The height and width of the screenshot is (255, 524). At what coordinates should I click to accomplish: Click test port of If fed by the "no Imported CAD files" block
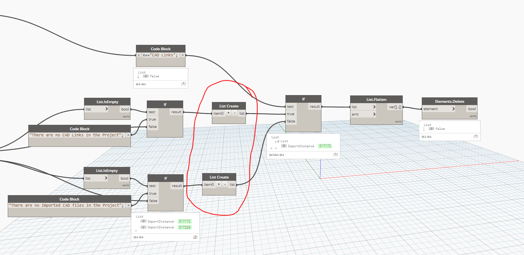[x=153, y=186]
